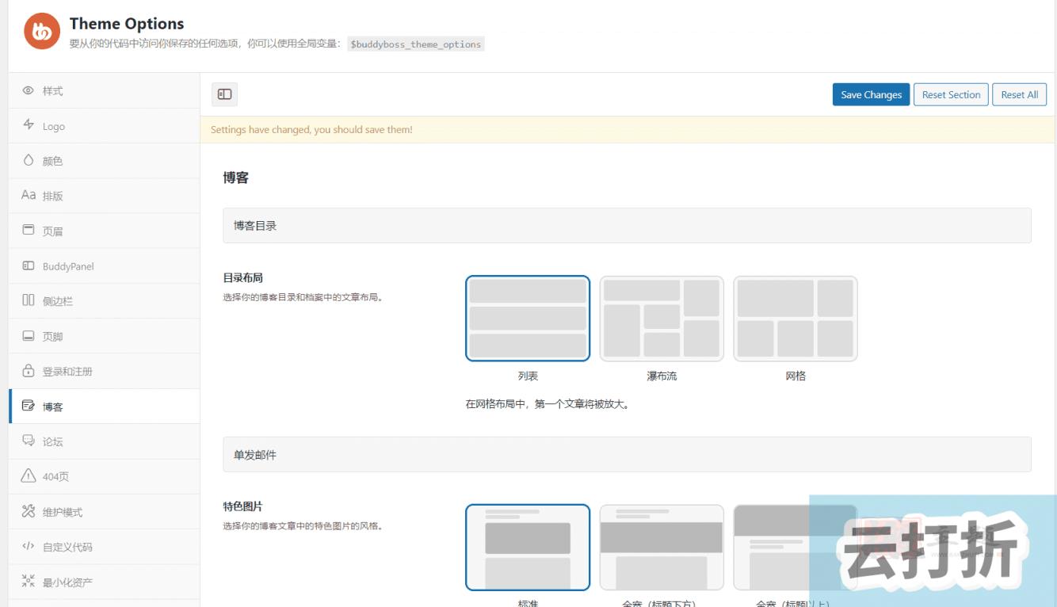
Task: Click the droplet icon beside 颜色
Action: (x=29, y=160)
